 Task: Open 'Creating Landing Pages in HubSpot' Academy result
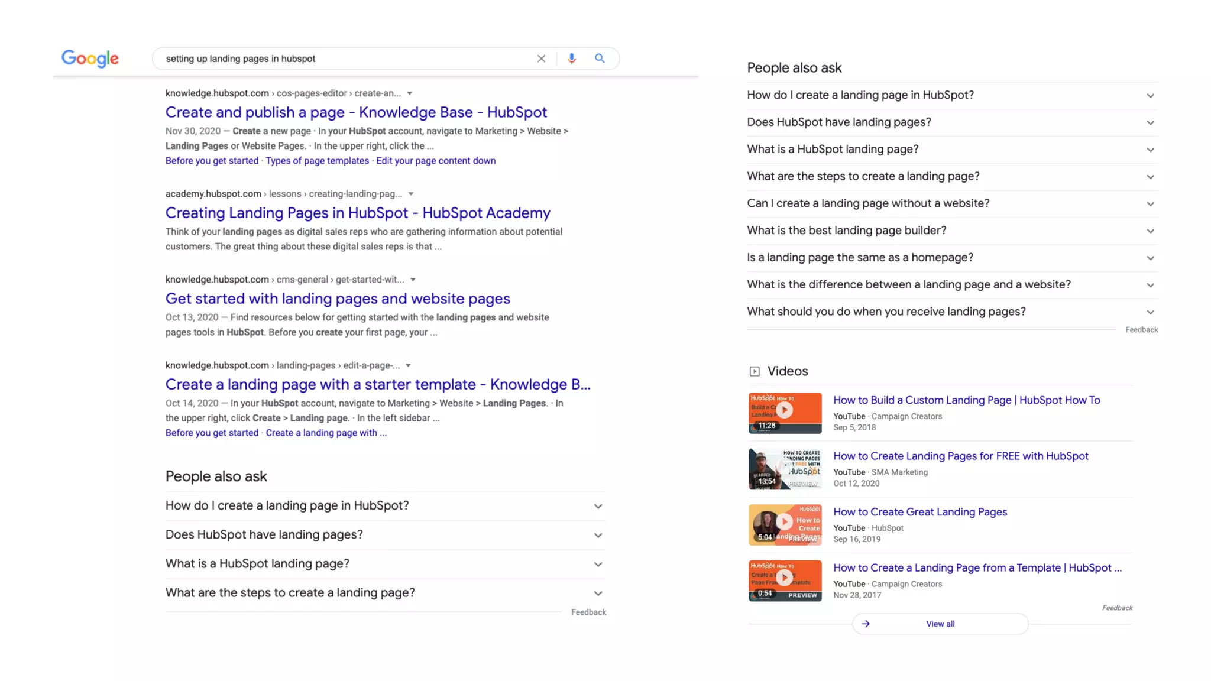coord(358,213)
